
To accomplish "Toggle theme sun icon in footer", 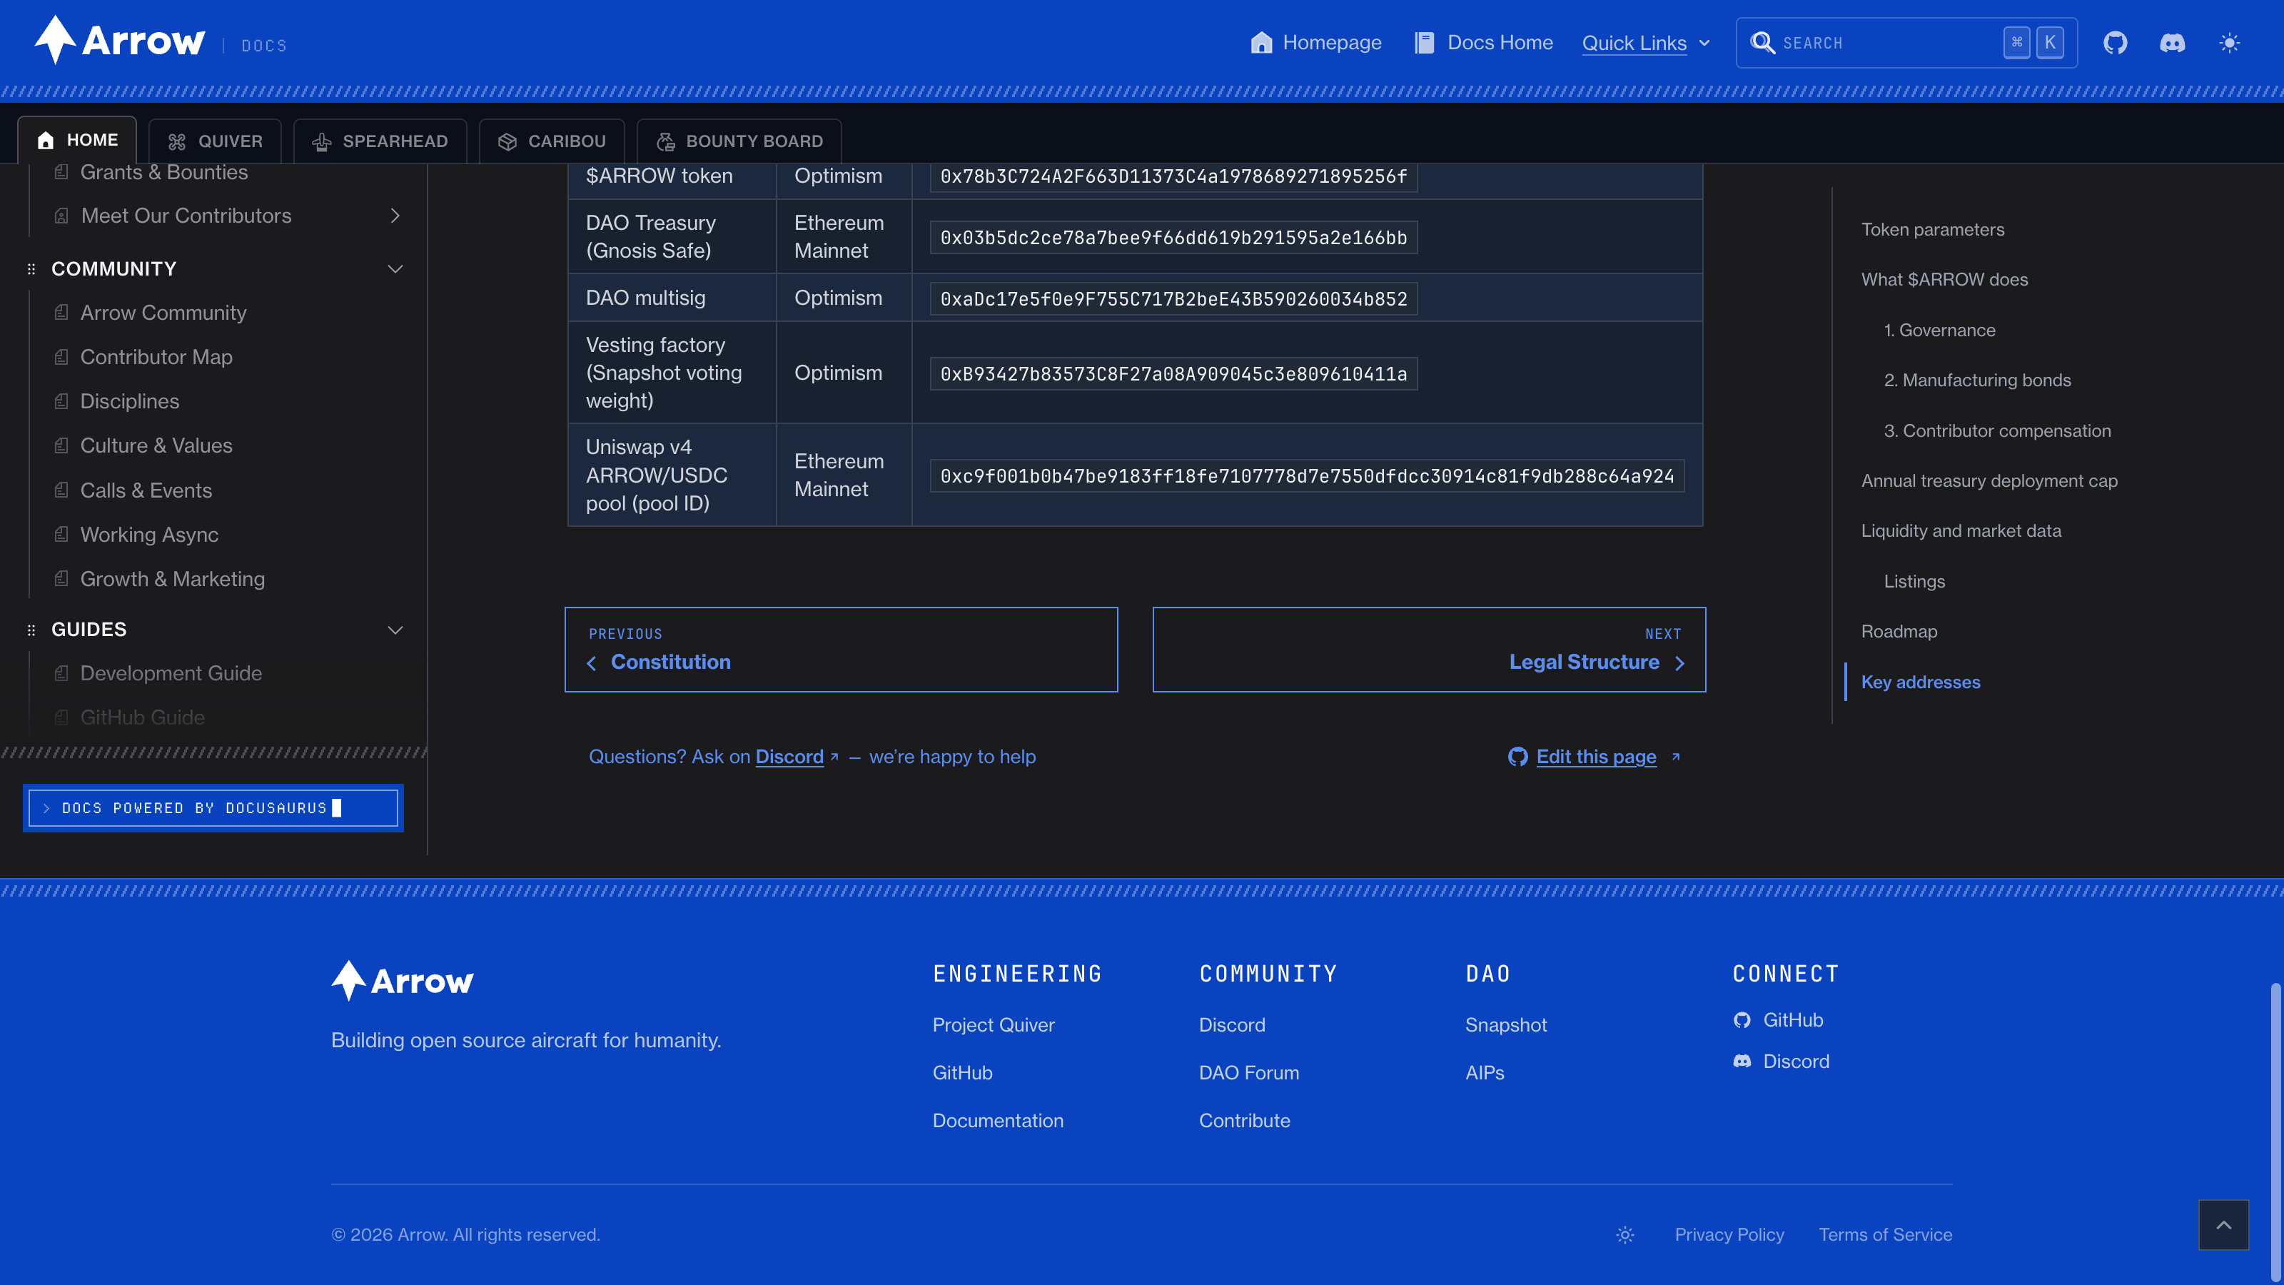I will (1624, 1234).
